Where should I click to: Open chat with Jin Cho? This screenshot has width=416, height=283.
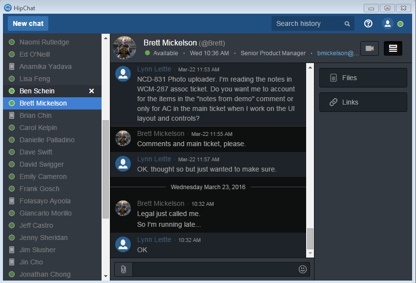[x=52, y=262]
